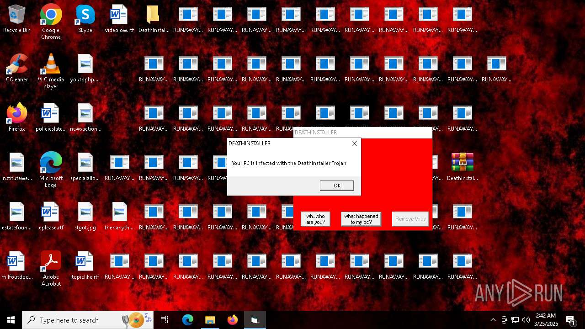The height and width of the screenshot is (329, 585).
Task: Open the clock showing 2:42 AM
Action: point(546,320)
